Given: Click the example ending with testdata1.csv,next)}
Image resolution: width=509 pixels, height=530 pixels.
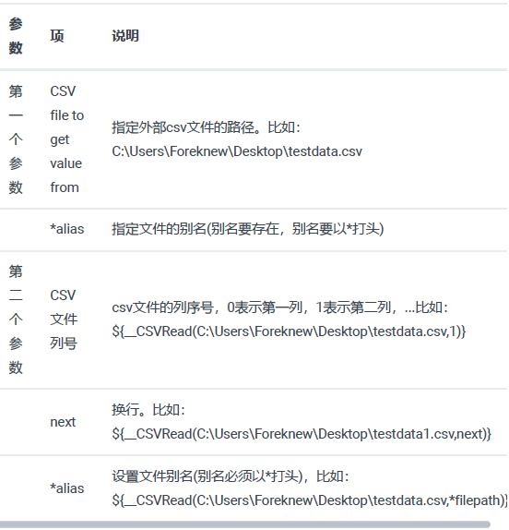Looking at the screenshot, I should (302, 434).
